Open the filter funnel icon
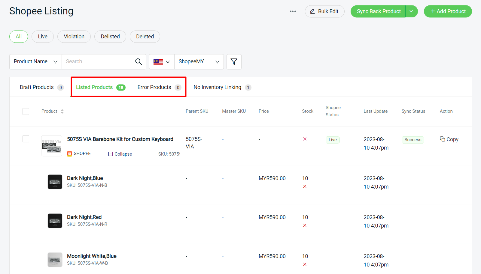This screenshot has height=274, width=481. (x=234, y=62)
